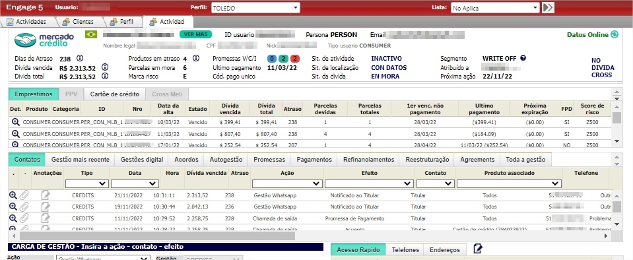This screenshot has width=633, height=260.
Task: Open the Efeito column filter dropdown
Action: click(x=370, y=183)
